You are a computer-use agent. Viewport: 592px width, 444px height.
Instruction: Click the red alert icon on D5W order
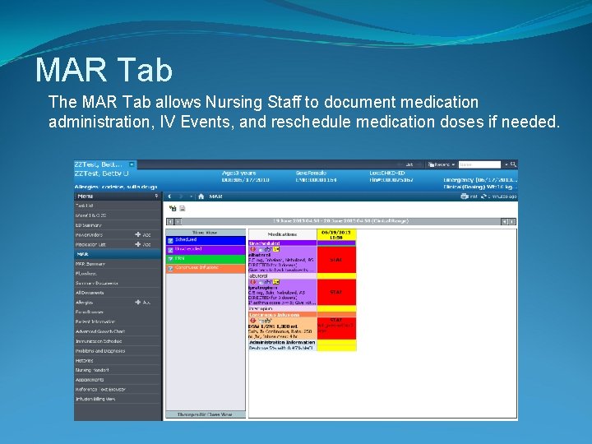(253, 321)
